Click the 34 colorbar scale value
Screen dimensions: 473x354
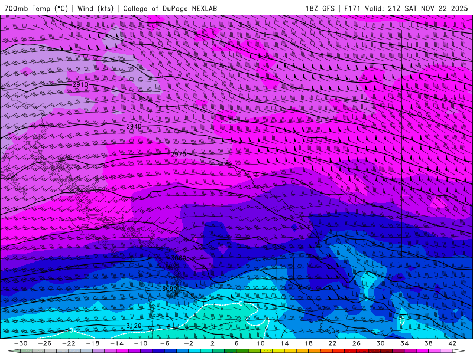(404, 343)
